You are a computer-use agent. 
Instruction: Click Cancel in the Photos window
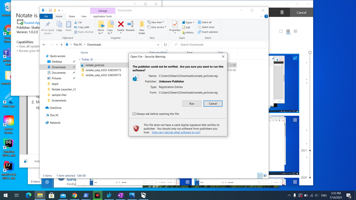(301, 12)
